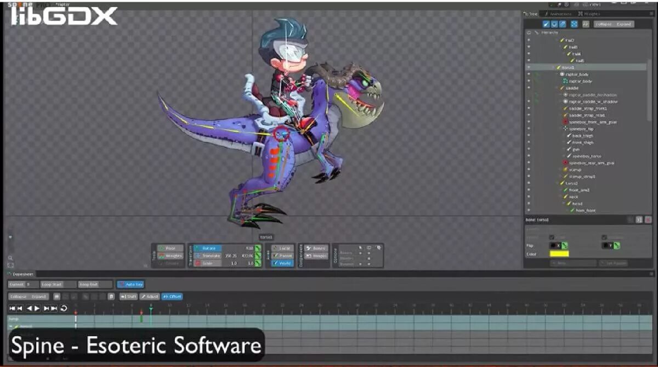Click the Current frame field

[x=23, y=284]
